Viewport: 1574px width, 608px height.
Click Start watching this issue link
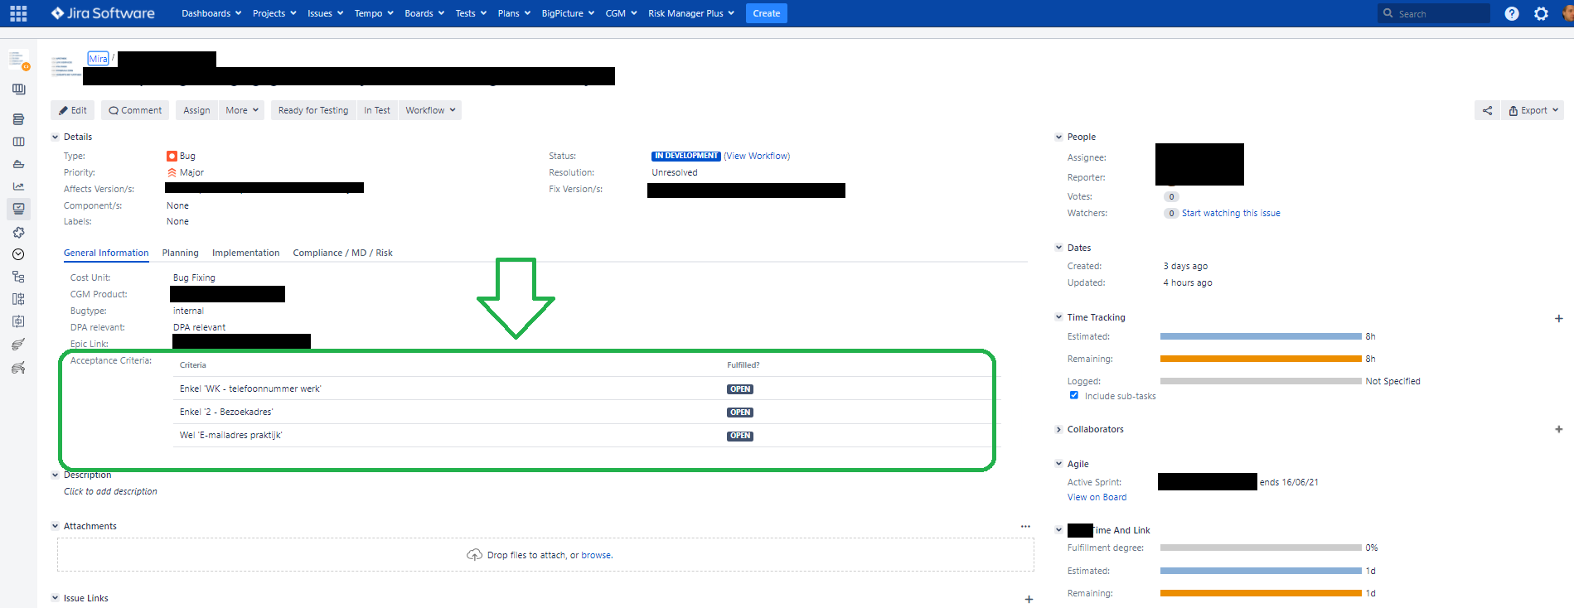coord(1231,214)
